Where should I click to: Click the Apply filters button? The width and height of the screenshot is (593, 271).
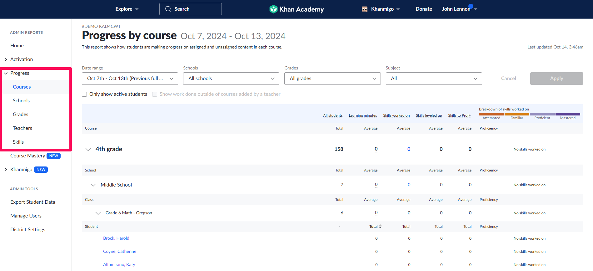(556, 79)
